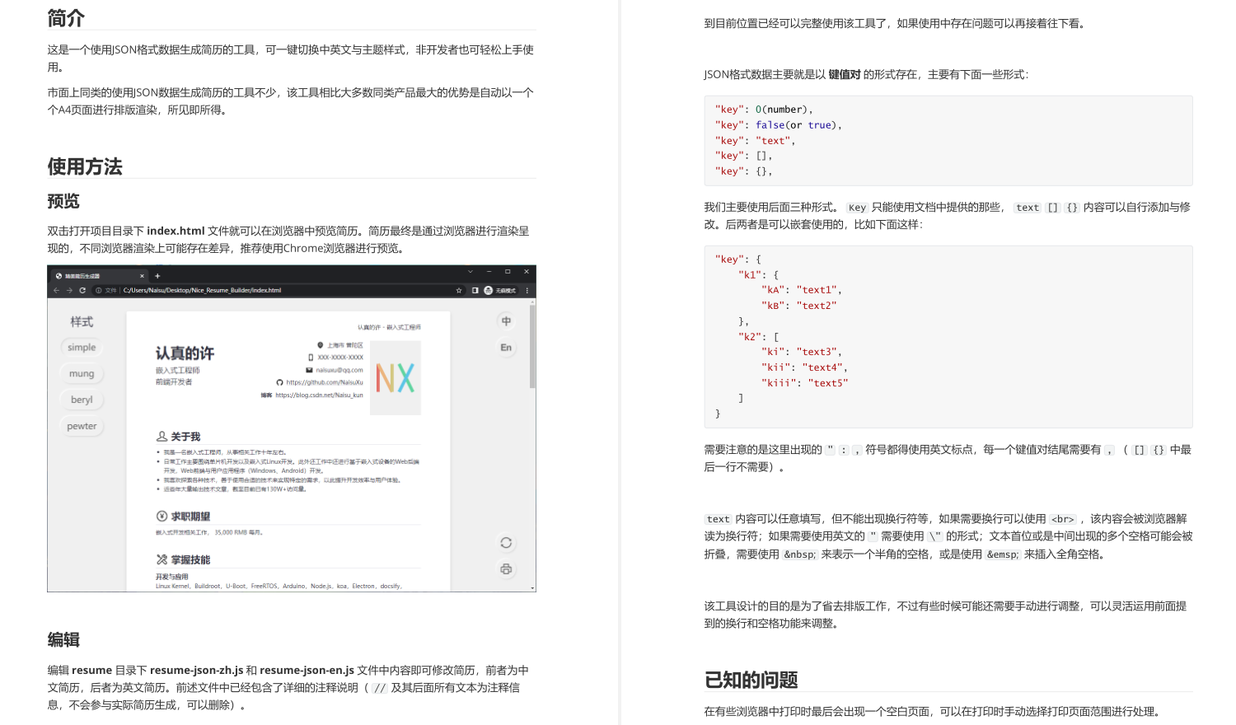Click the bold resume-json-zh.js filename
The width and height of the screenshot is (1236, 725).
point(196,670)
